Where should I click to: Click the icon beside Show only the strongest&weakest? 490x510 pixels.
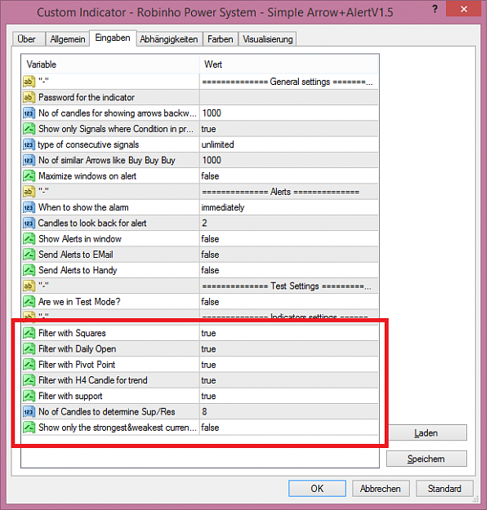coord(29,428)
